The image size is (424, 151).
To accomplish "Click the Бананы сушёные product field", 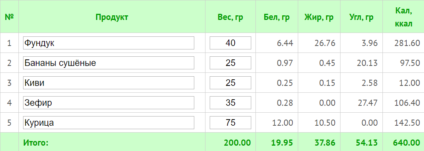I will [x=109, y=63].
